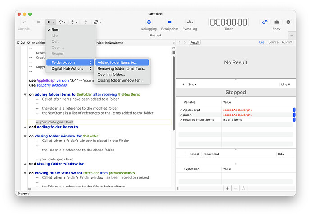
Task: Click the small icon at editor bottom-left
Action: point(29,189)
